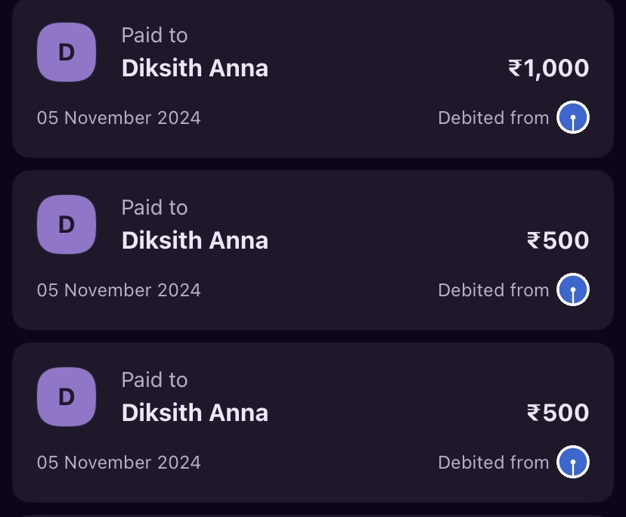Tap "Paid to" label on ₹1,000 transaction

tap(154, 36)
